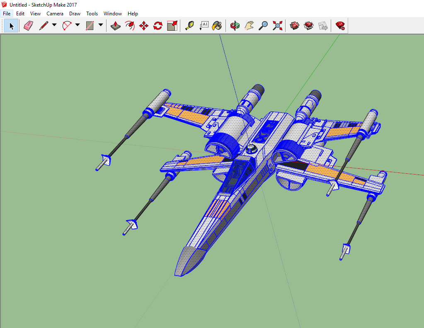This screenshot has width=424, height=328.
Task: Select the Rectangle shape tool
Action: click(90, 26)
